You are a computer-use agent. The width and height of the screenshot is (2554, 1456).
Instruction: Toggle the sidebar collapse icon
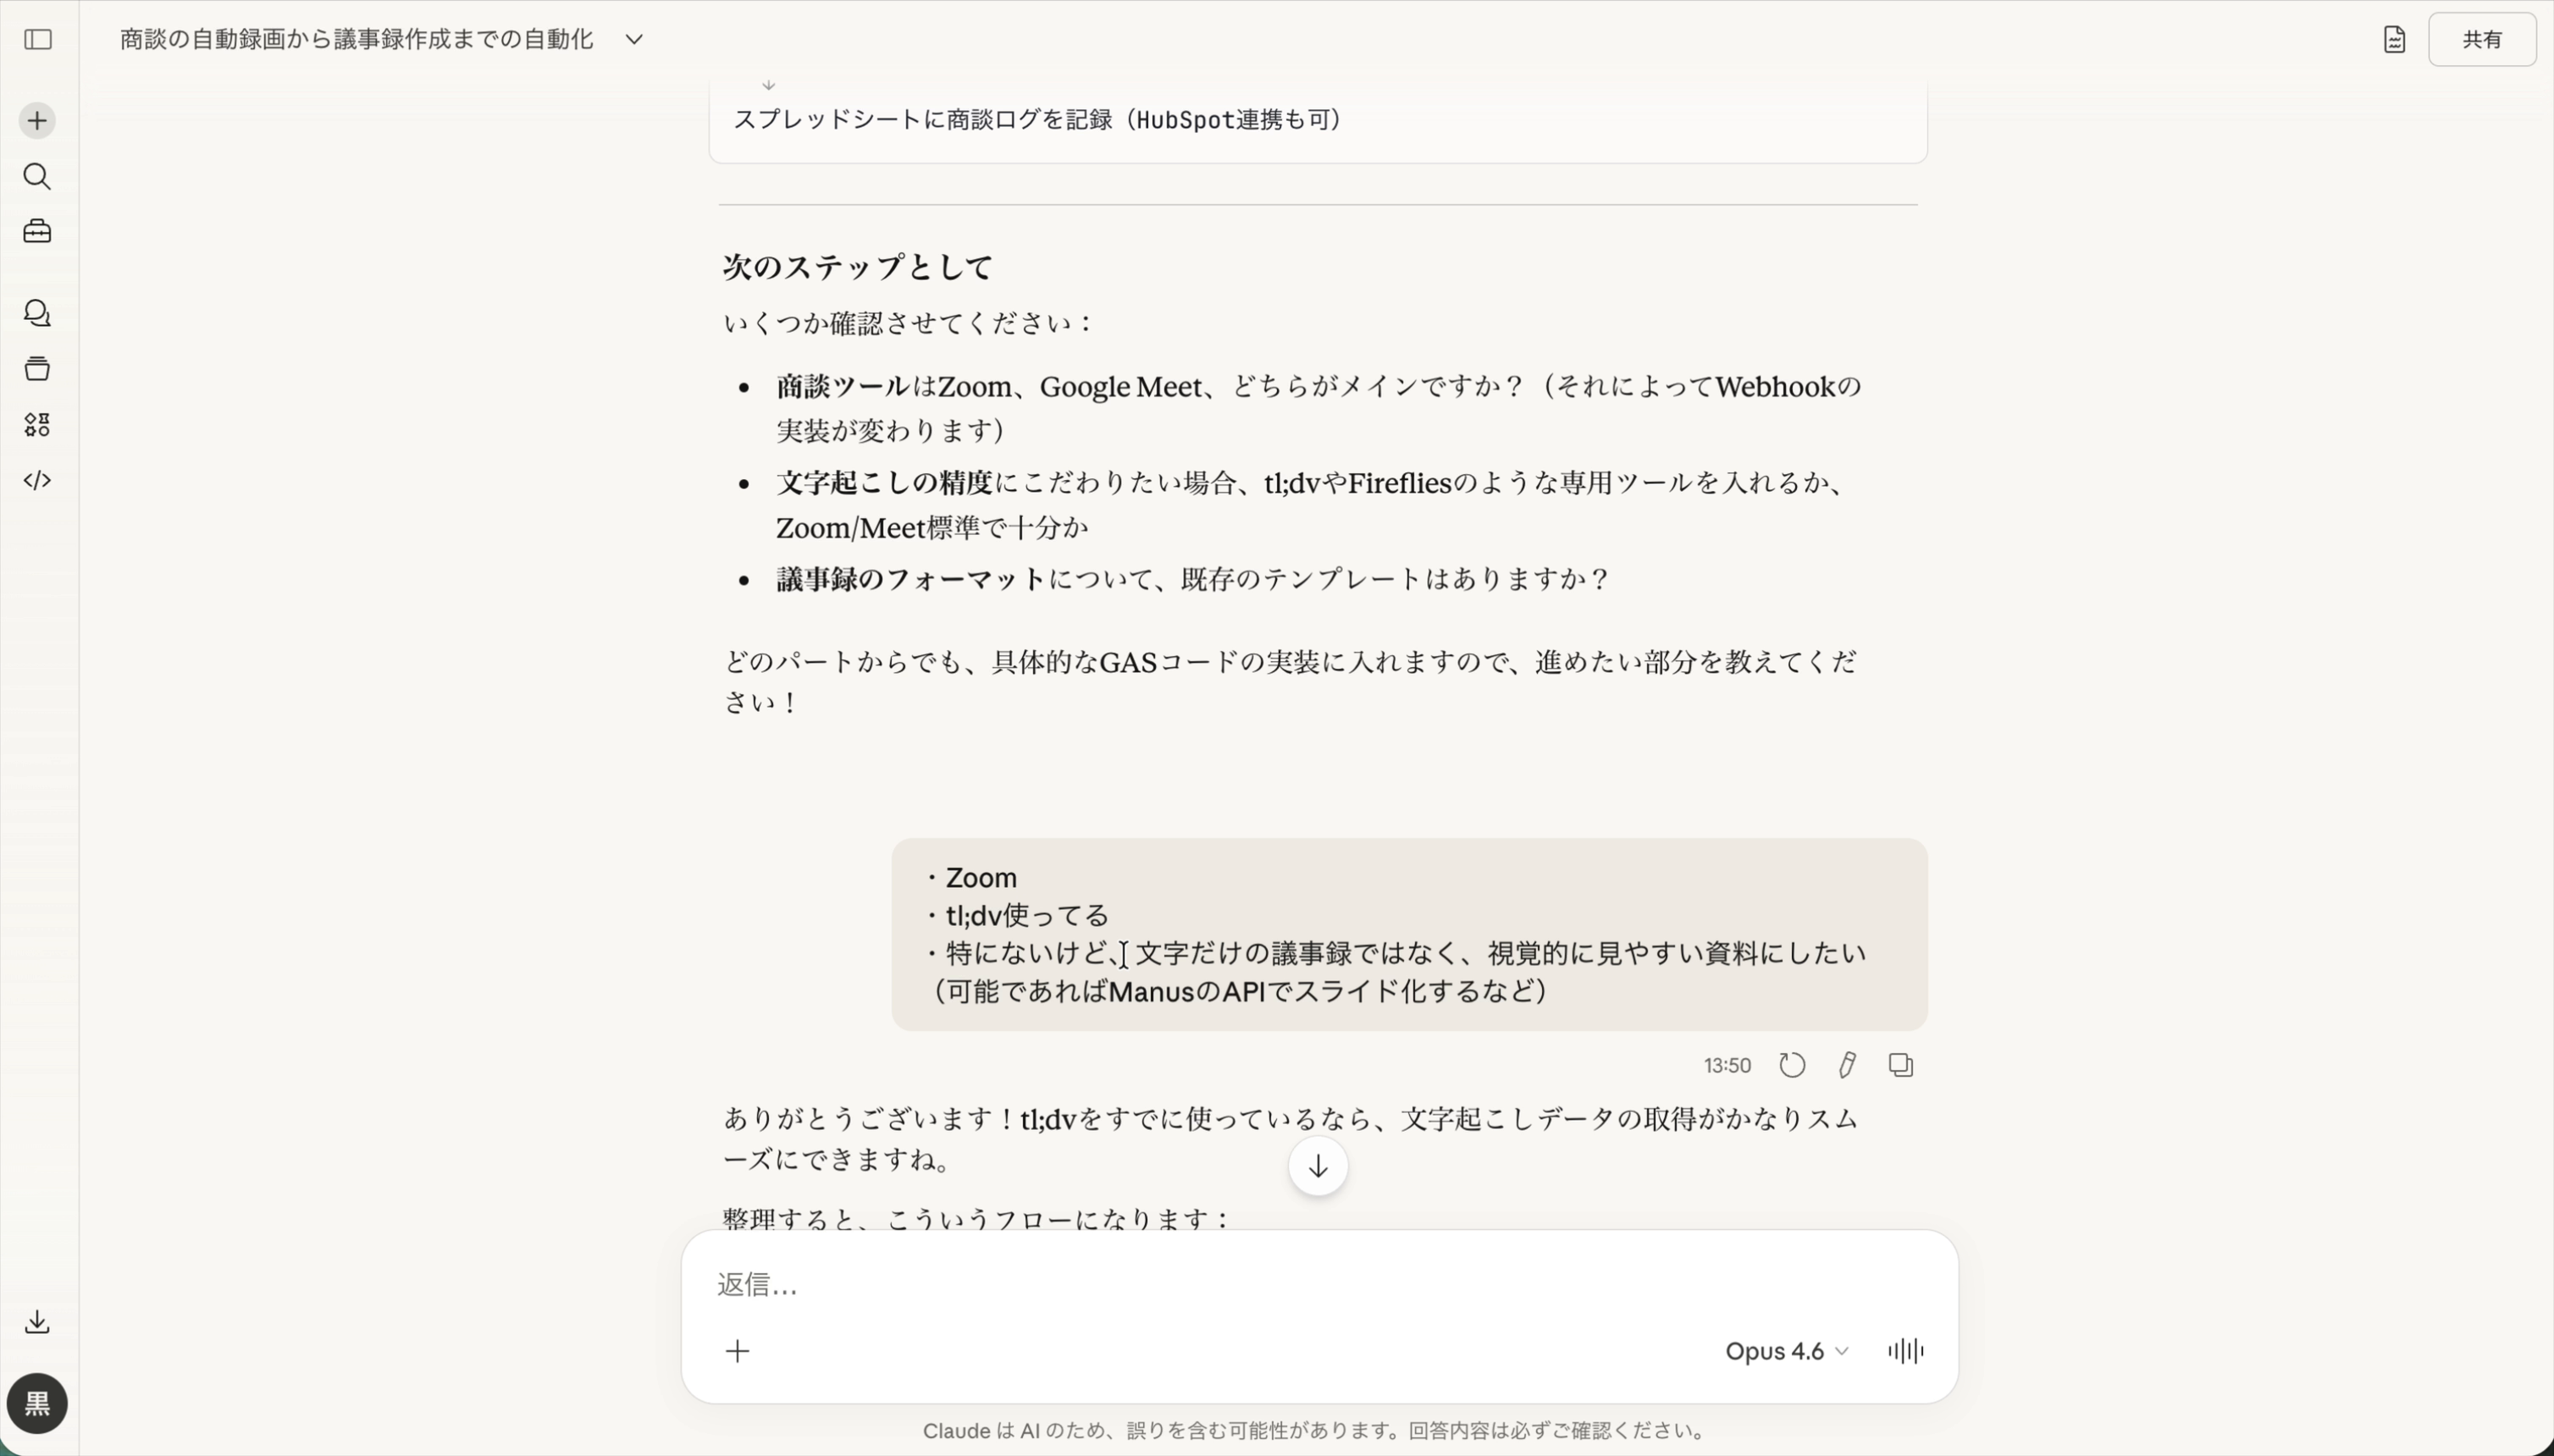pos(38,40)
